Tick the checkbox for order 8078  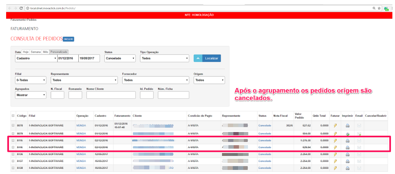point(13,126)
